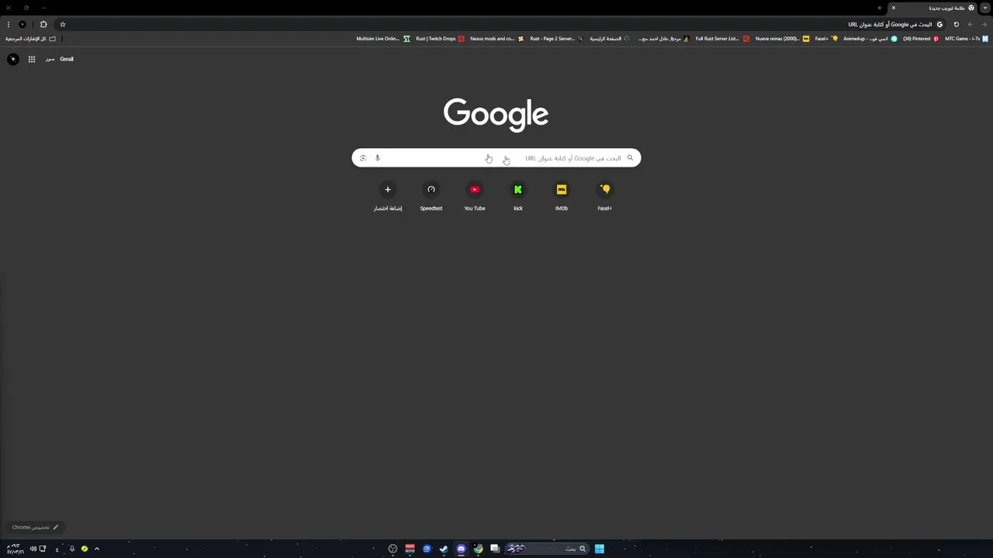Click the address bar URL field
993x558 pixels.
click(x=504, y=25)
